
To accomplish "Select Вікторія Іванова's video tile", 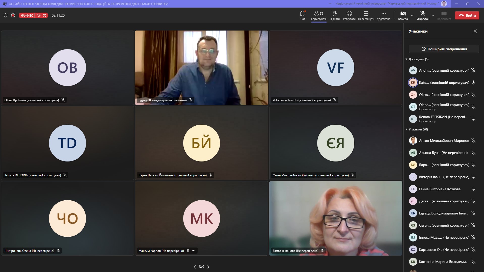I will pyautogui.click(x=336, y=218).
